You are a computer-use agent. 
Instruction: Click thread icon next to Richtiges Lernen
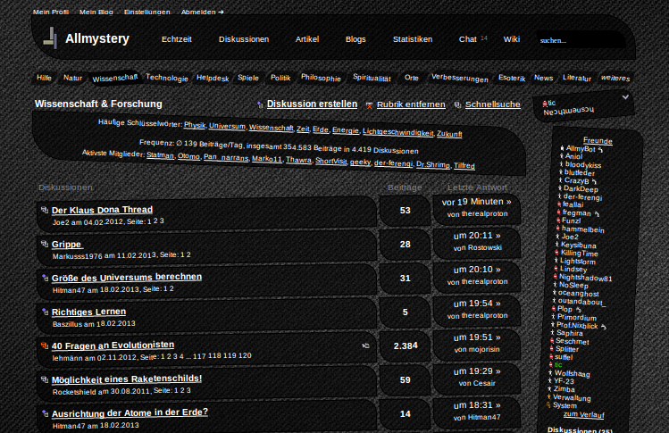pyautogui.click(x=44, y=312)
